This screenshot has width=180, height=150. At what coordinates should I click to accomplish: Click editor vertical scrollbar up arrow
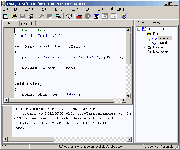128,30
